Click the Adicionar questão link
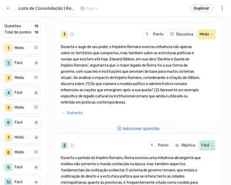 tap(138, 129)
